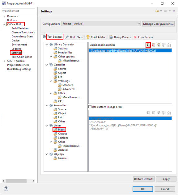Edit the selected additional input file
The width and height of the screenshot is (178, 195).
pos(159,45)
